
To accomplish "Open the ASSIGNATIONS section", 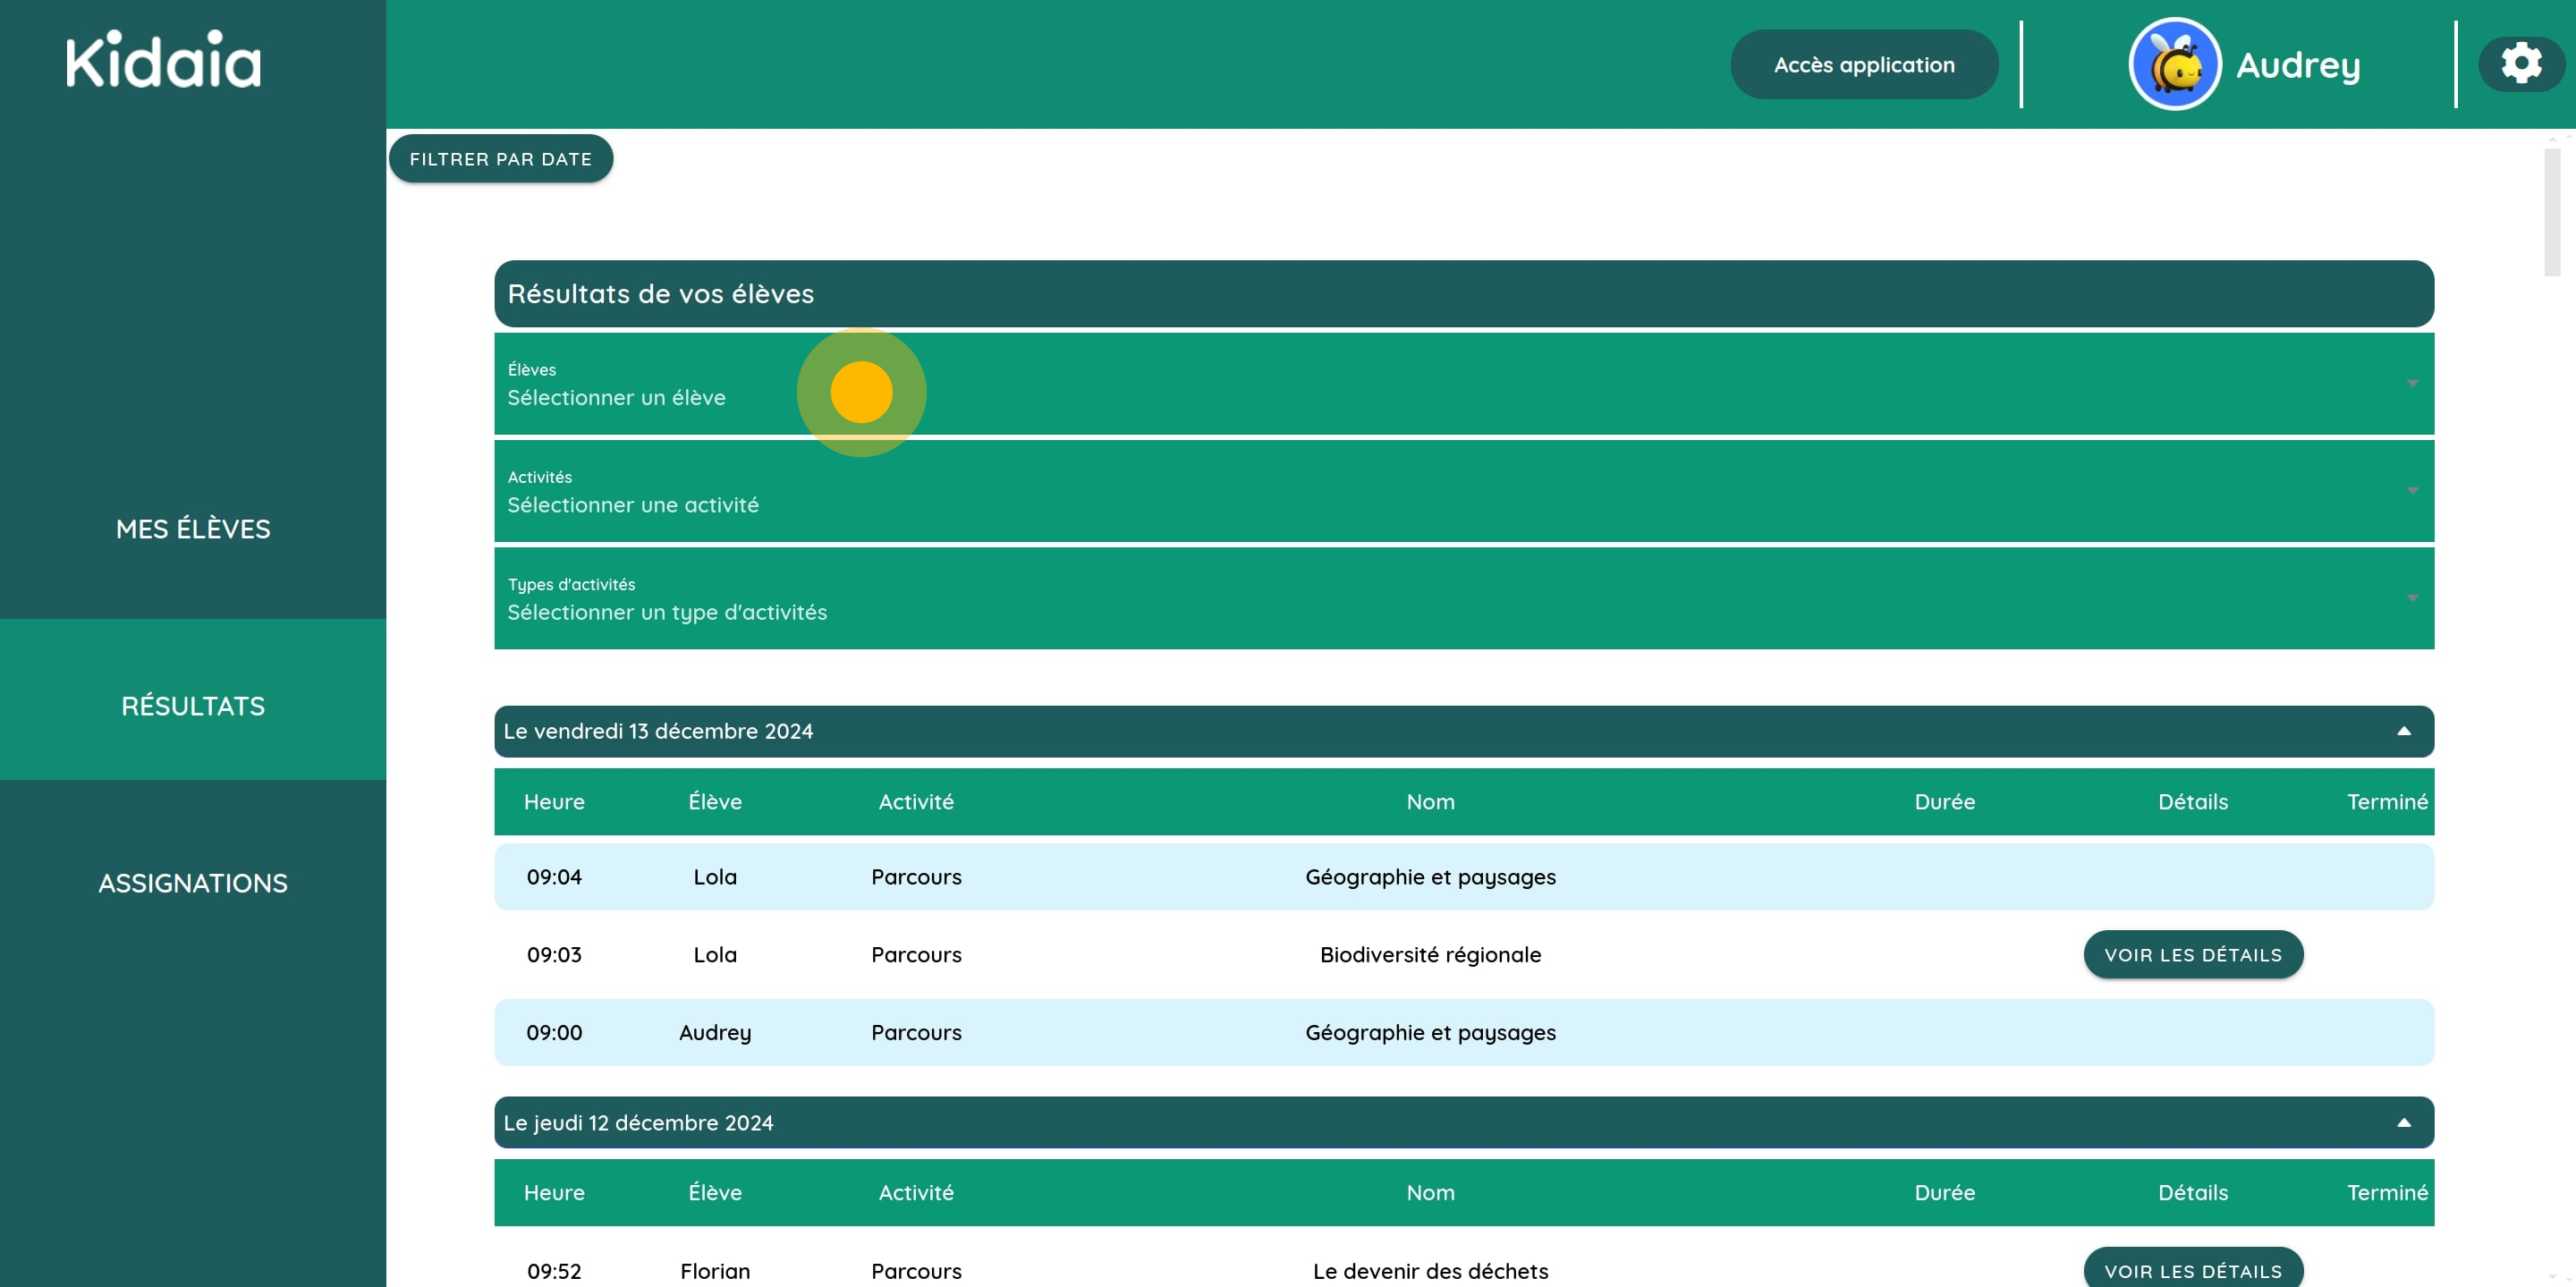I will [x=192, y=882].
